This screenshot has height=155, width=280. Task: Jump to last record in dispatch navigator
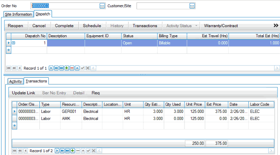[x=61, y=68]
